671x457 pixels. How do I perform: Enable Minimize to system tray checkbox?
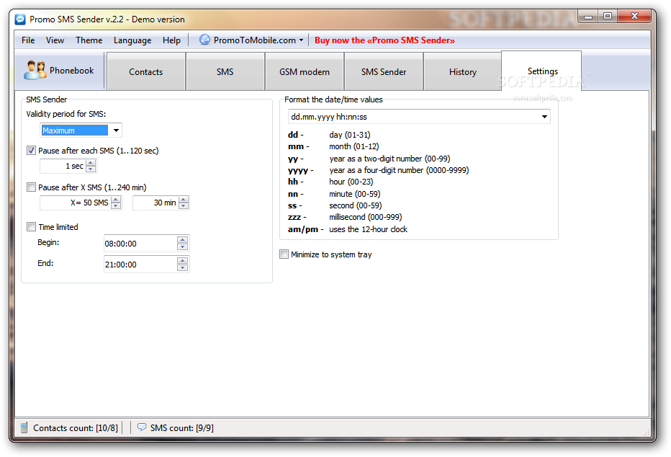(x=284, y=254)
